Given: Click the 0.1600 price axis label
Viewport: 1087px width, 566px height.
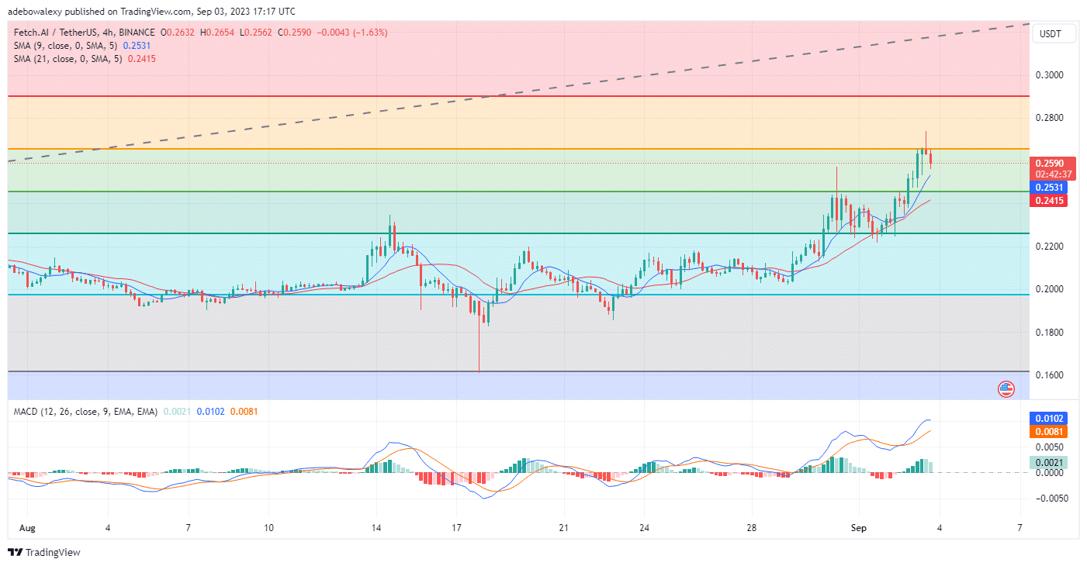Looking at the screenshot, I should coord(1051,375).
